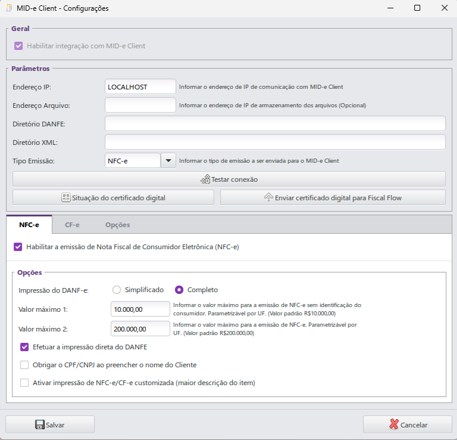The image size is (457, 440).
Task: Click the Testar conexão button
Action: tap(228, 179)
